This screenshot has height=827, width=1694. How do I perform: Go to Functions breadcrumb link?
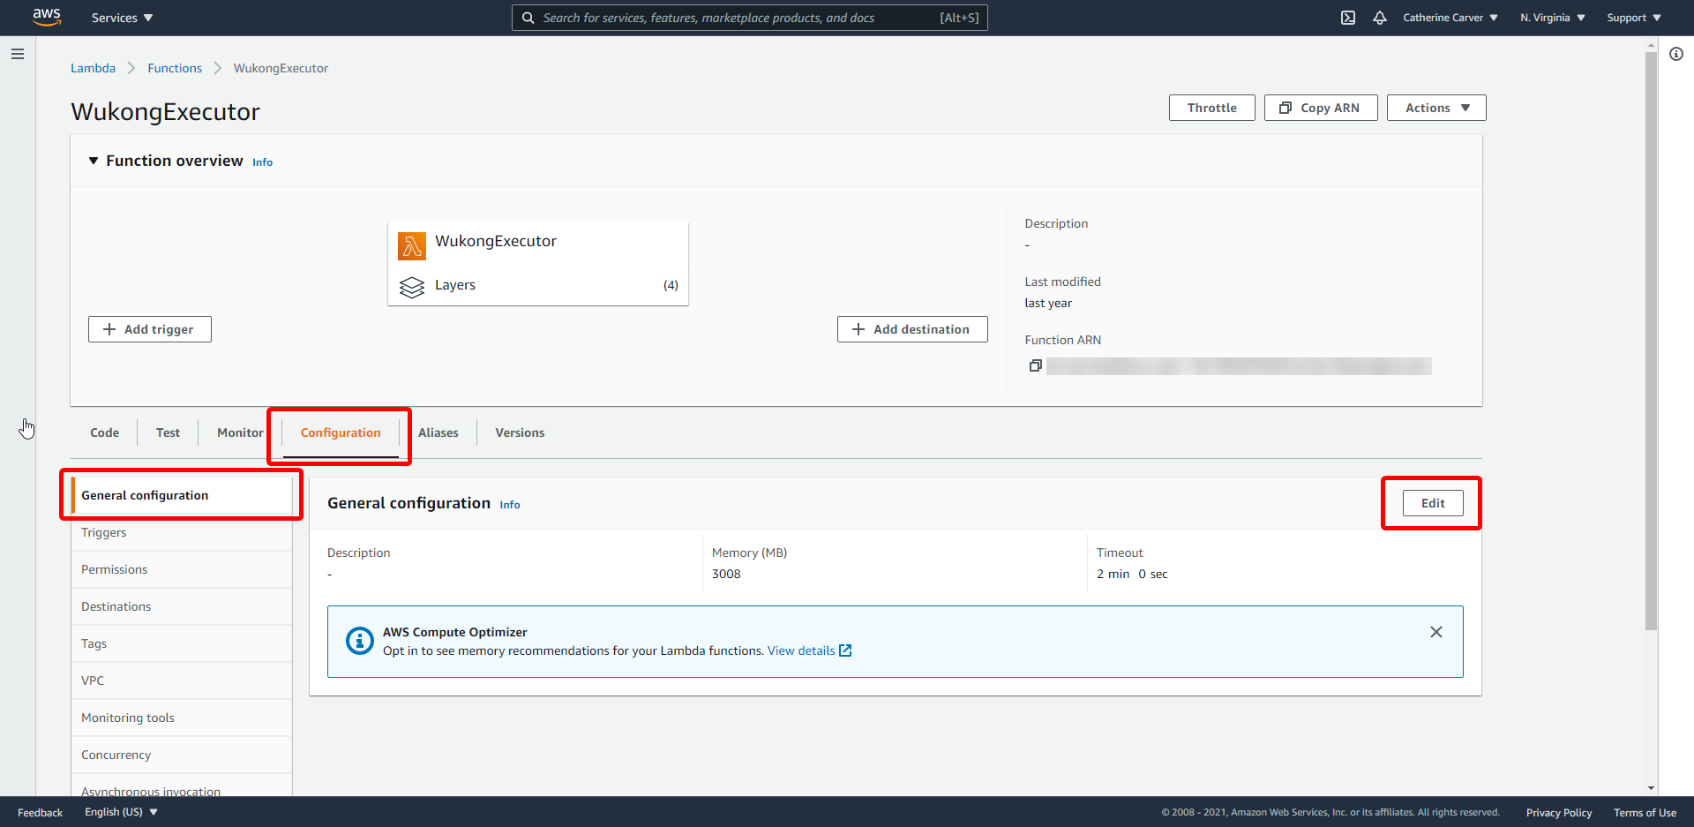(175, 68)
